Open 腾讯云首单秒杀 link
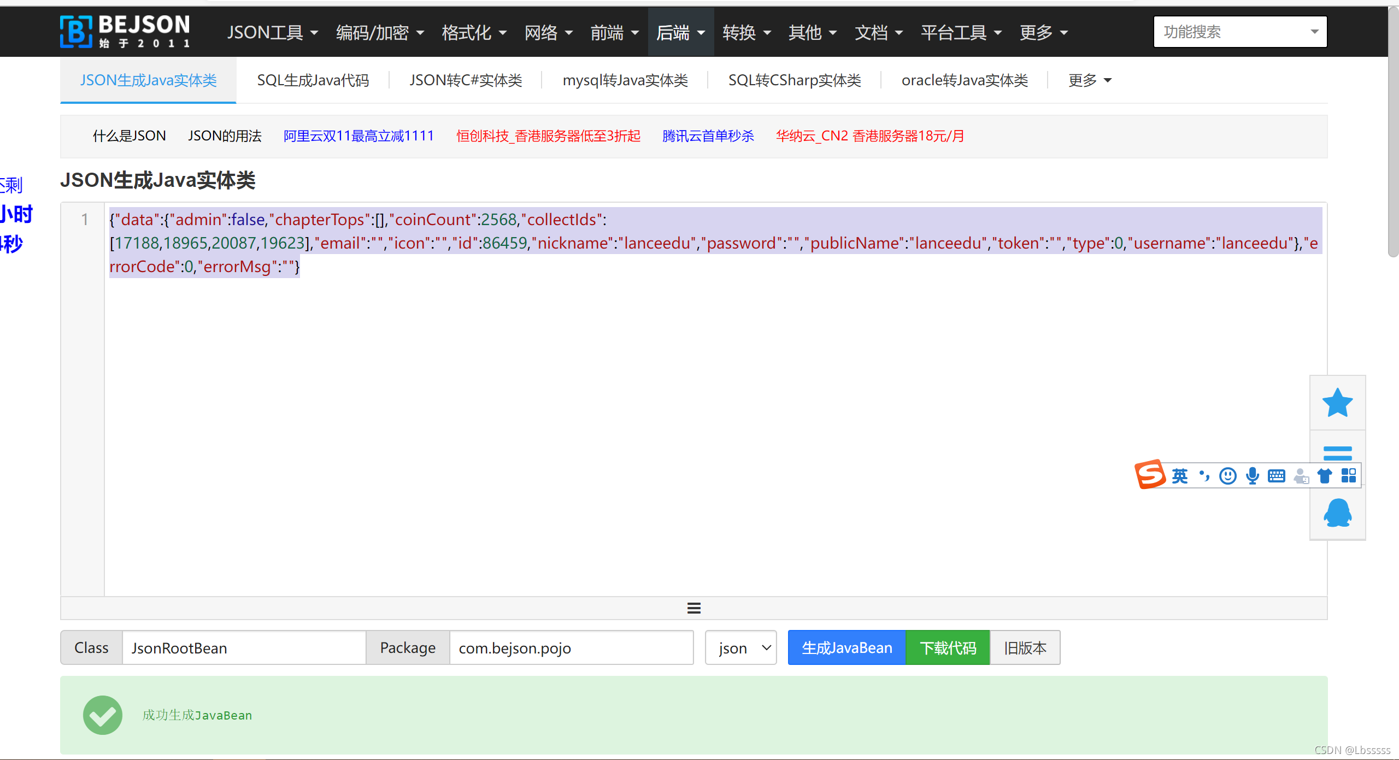Viewport: 1399px width, 760px height. pyautogui.click(x=708, y=135)
